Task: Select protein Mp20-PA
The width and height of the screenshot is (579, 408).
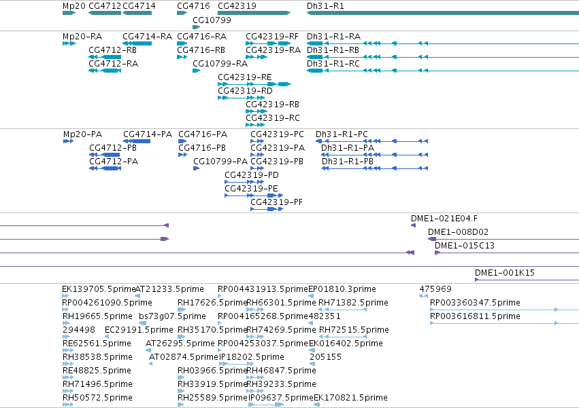Action: [83, 134]
